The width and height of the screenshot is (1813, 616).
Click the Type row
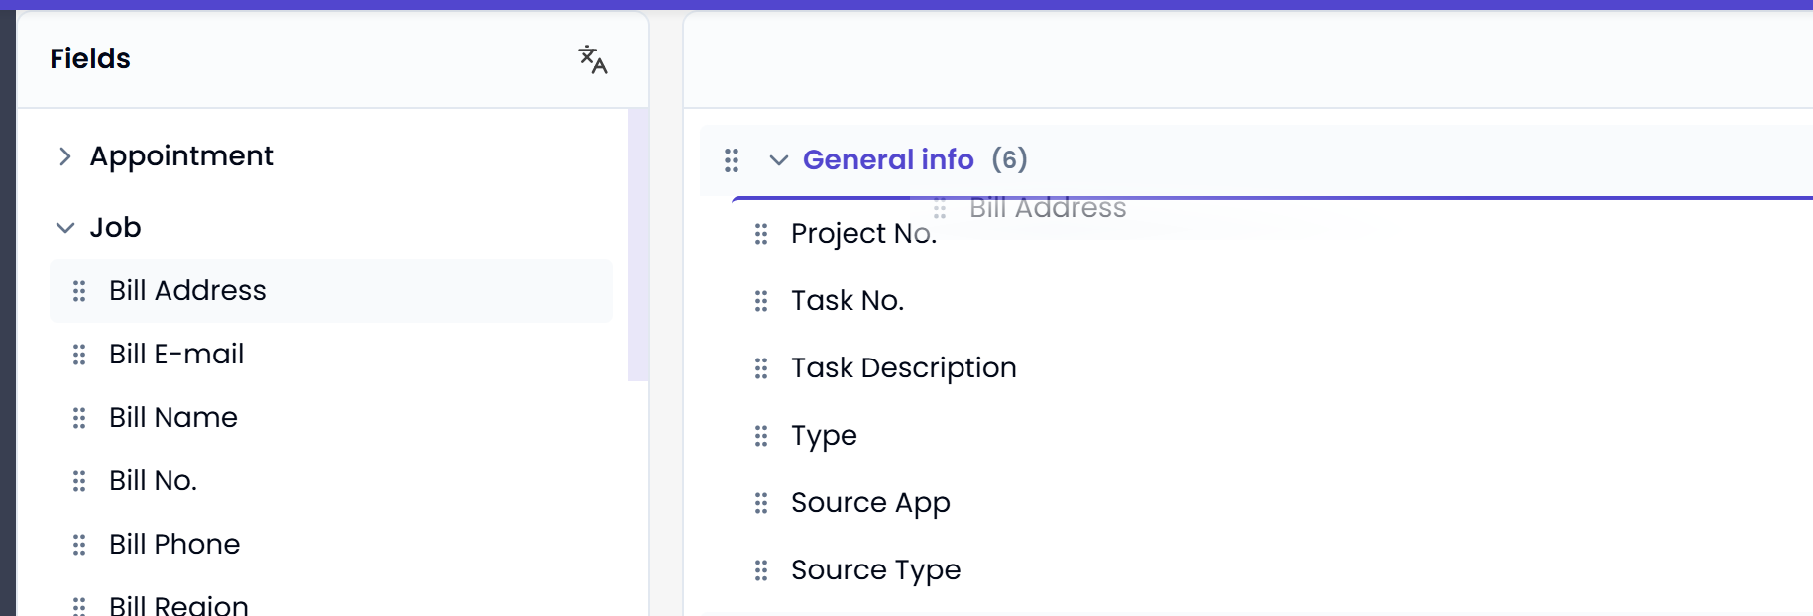[1273, 436]
